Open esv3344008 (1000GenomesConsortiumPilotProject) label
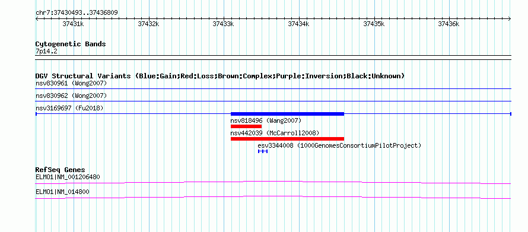 339,145
